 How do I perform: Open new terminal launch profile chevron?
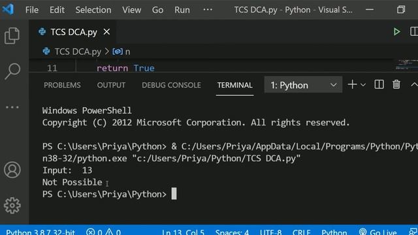(363, 85)
